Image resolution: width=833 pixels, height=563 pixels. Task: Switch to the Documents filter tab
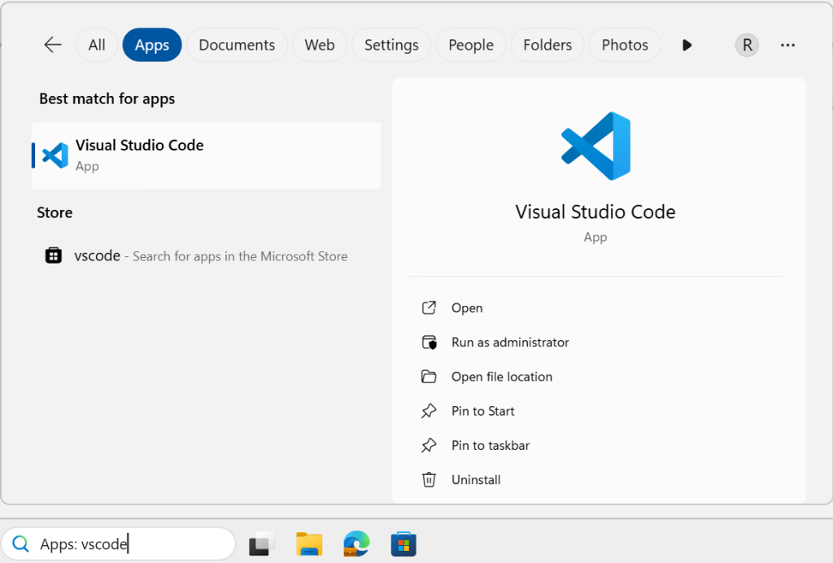[237, 45]
